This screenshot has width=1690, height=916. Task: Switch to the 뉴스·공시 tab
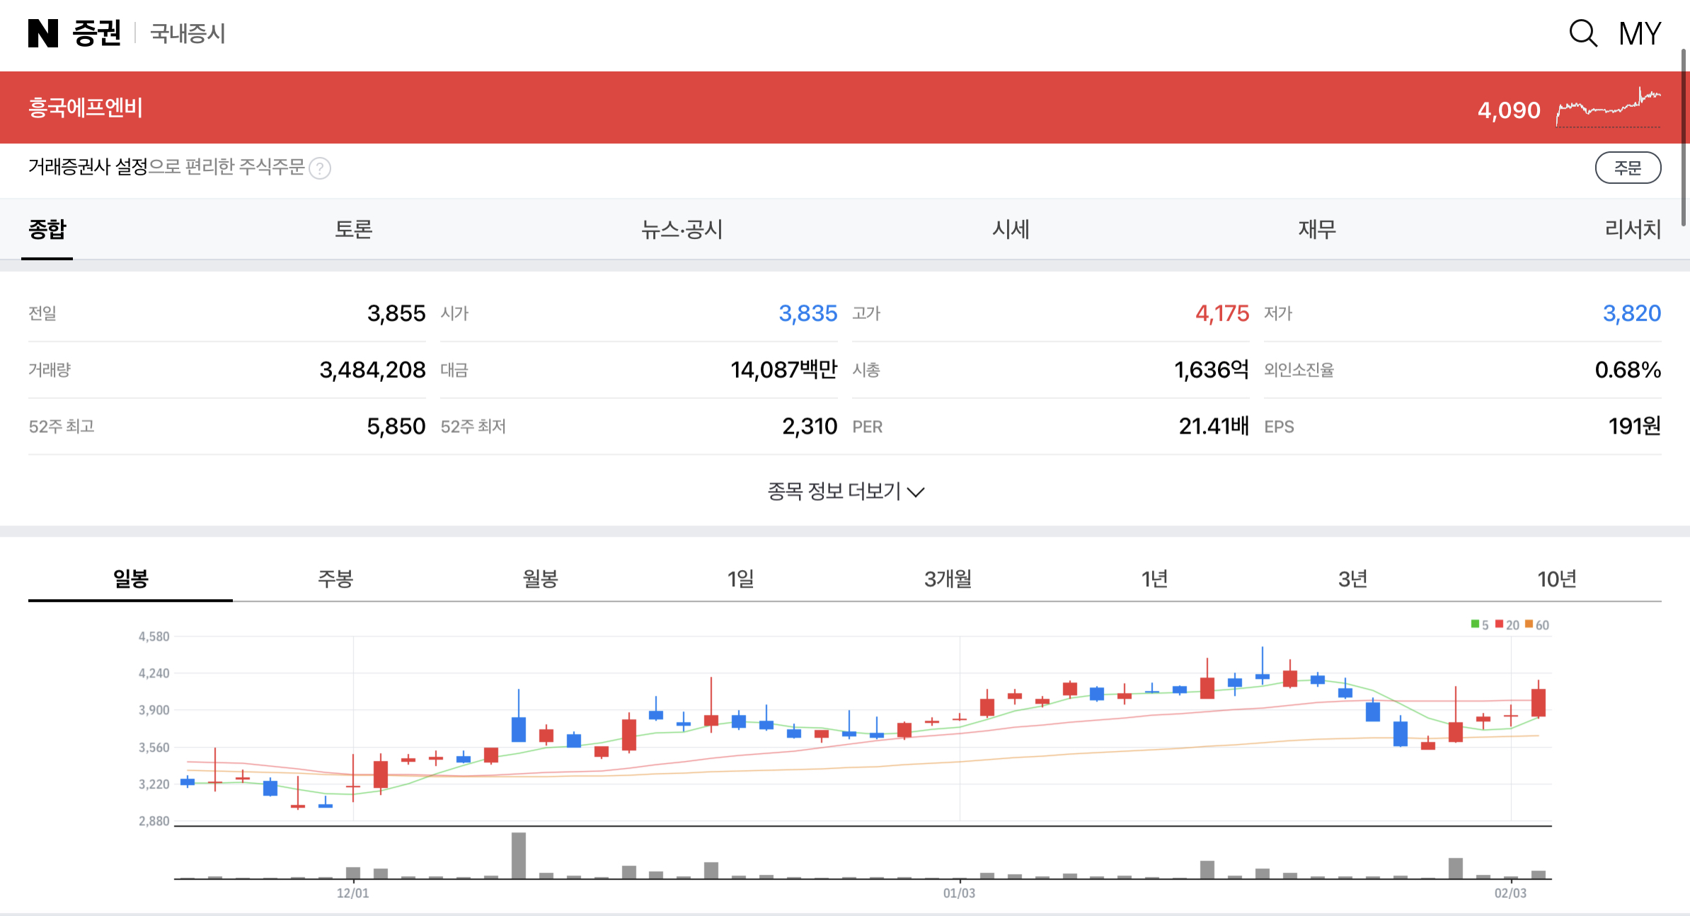(682, 229)
